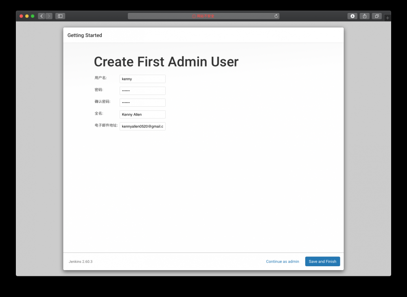This screenshot has width=407, height=297.
Task: Toggle the Safari sidebar button
Action: [x=60, y=16]
